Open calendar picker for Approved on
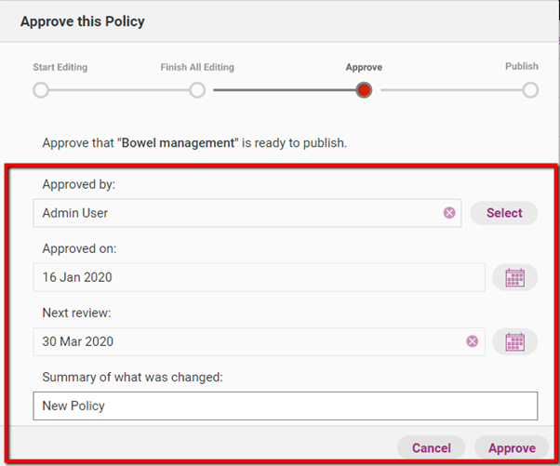The height and width of the screenshot is (466, 560). pyautogui.click(x=514, y=277)
